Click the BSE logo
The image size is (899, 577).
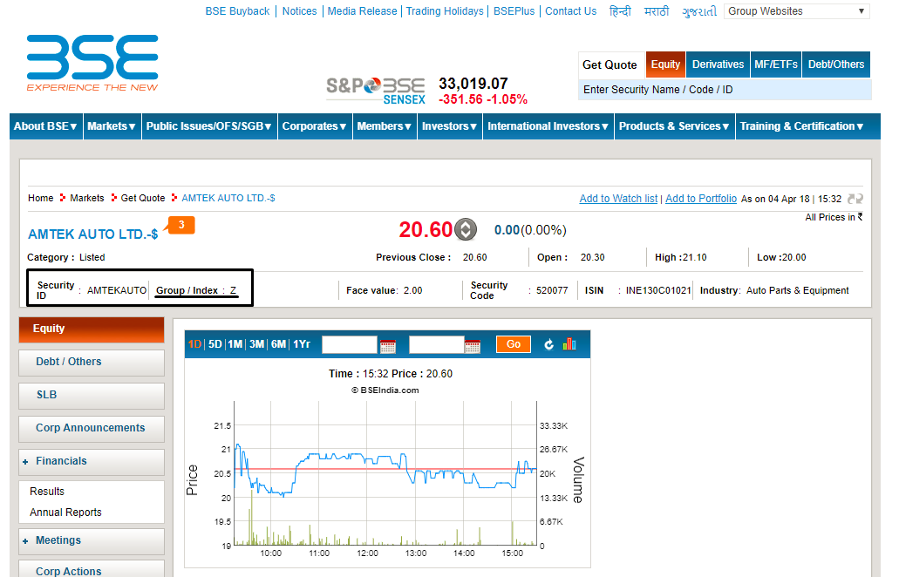click(92, 63)
